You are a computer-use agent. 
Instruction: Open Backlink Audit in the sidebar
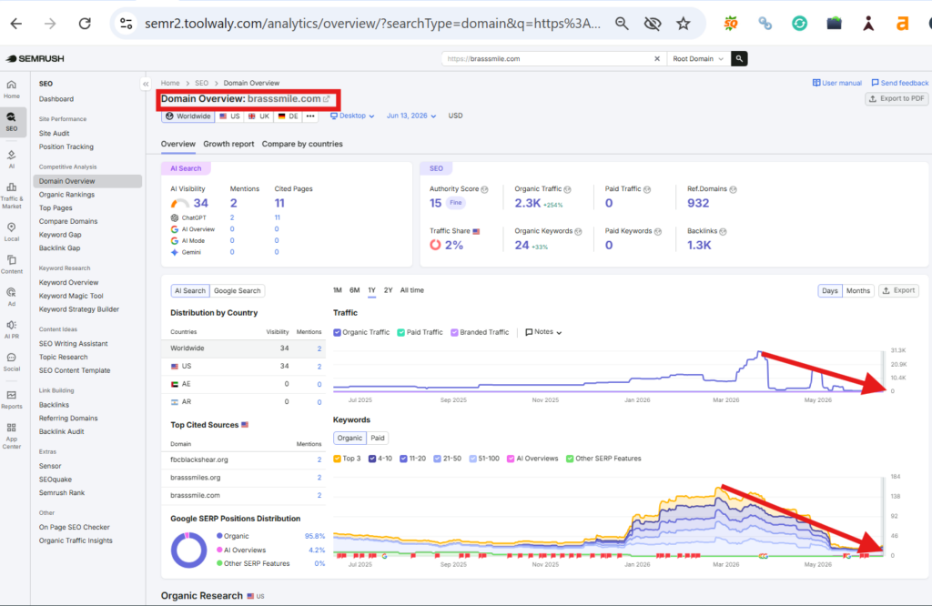pos(61,431)
